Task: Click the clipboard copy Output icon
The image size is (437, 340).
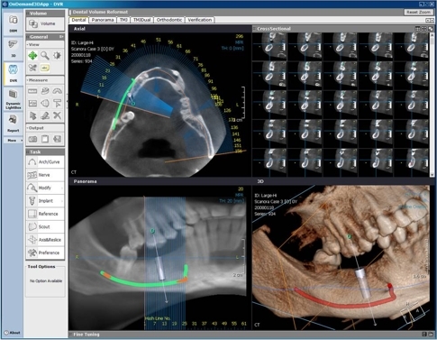Action: tap(45, 139)
